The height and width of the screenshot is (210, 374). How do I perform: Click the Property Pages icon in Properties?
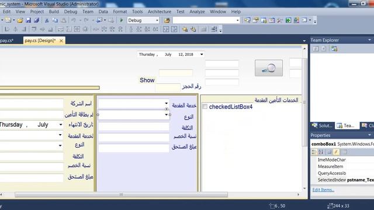(344, 152)
